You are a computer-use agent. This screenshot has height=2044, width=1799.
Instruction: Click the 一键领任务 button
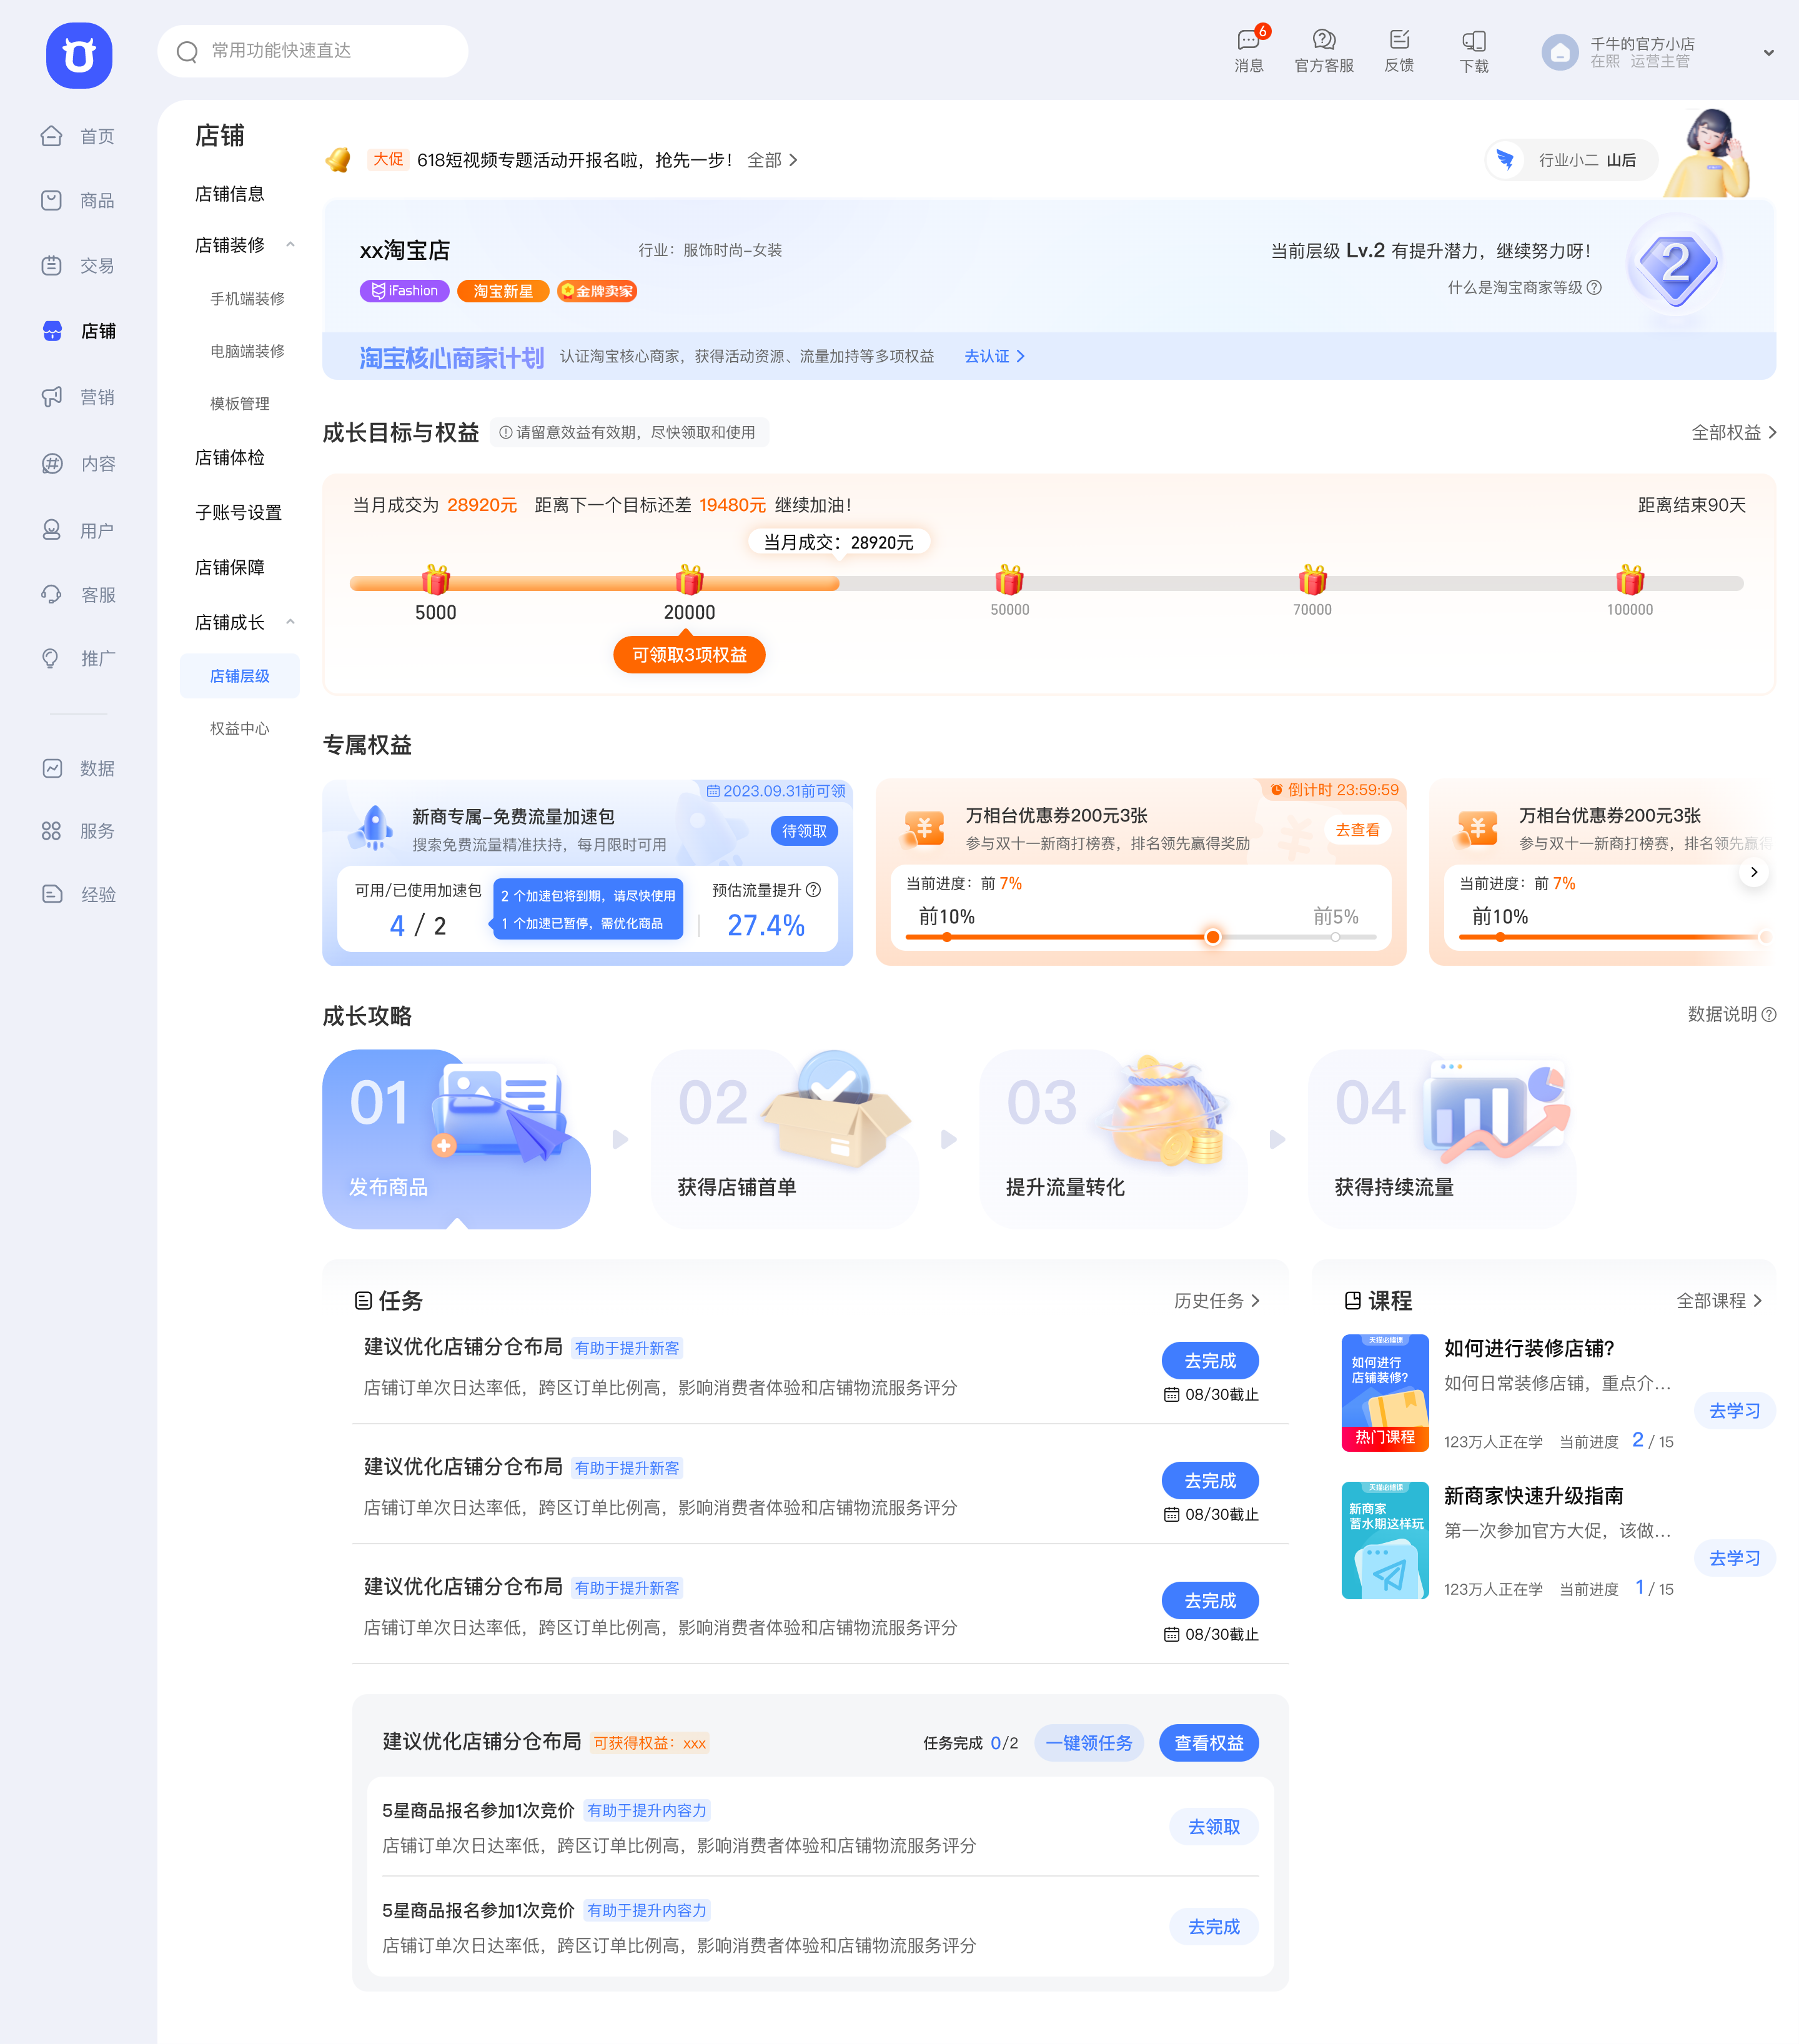point(1088,1743)
